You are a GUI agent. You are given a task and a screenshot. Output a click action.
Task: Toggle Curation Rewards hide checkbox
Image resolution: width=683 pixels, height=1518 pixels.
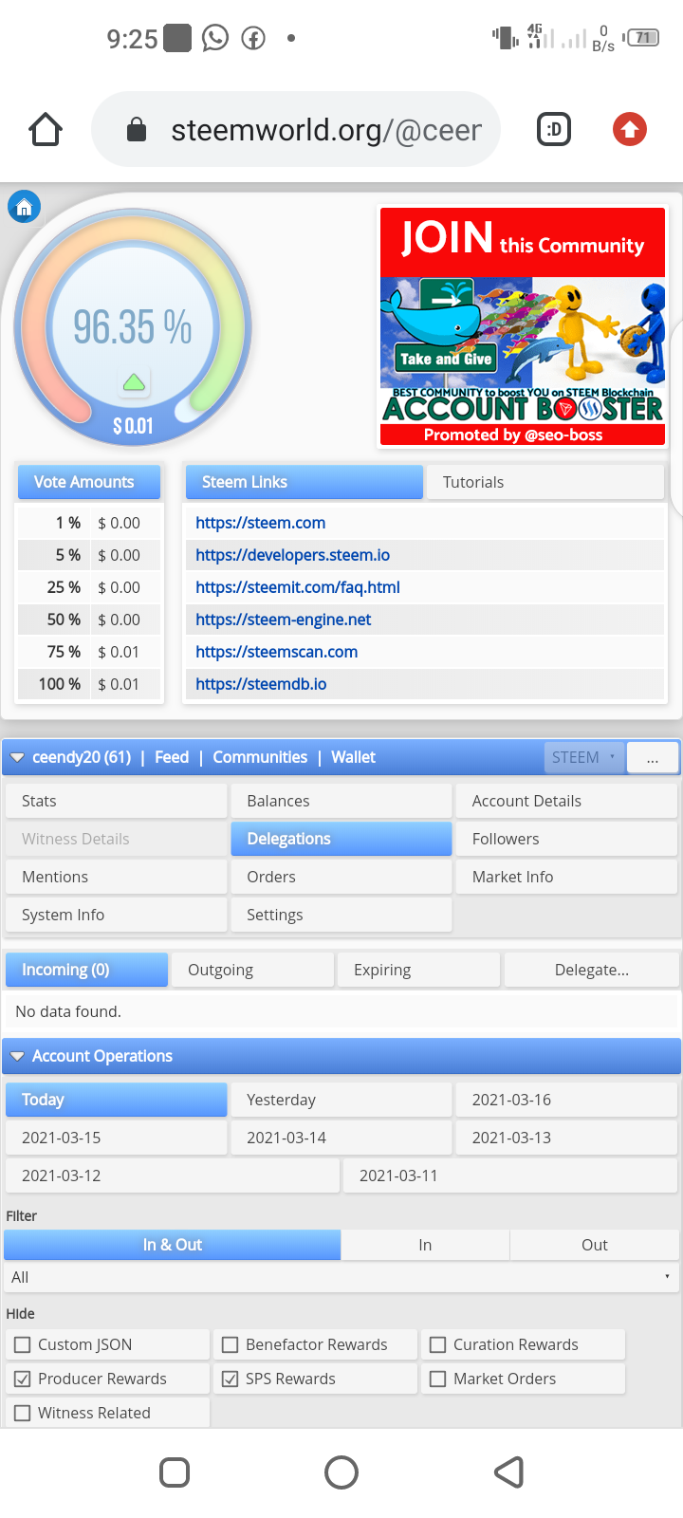437,1344
